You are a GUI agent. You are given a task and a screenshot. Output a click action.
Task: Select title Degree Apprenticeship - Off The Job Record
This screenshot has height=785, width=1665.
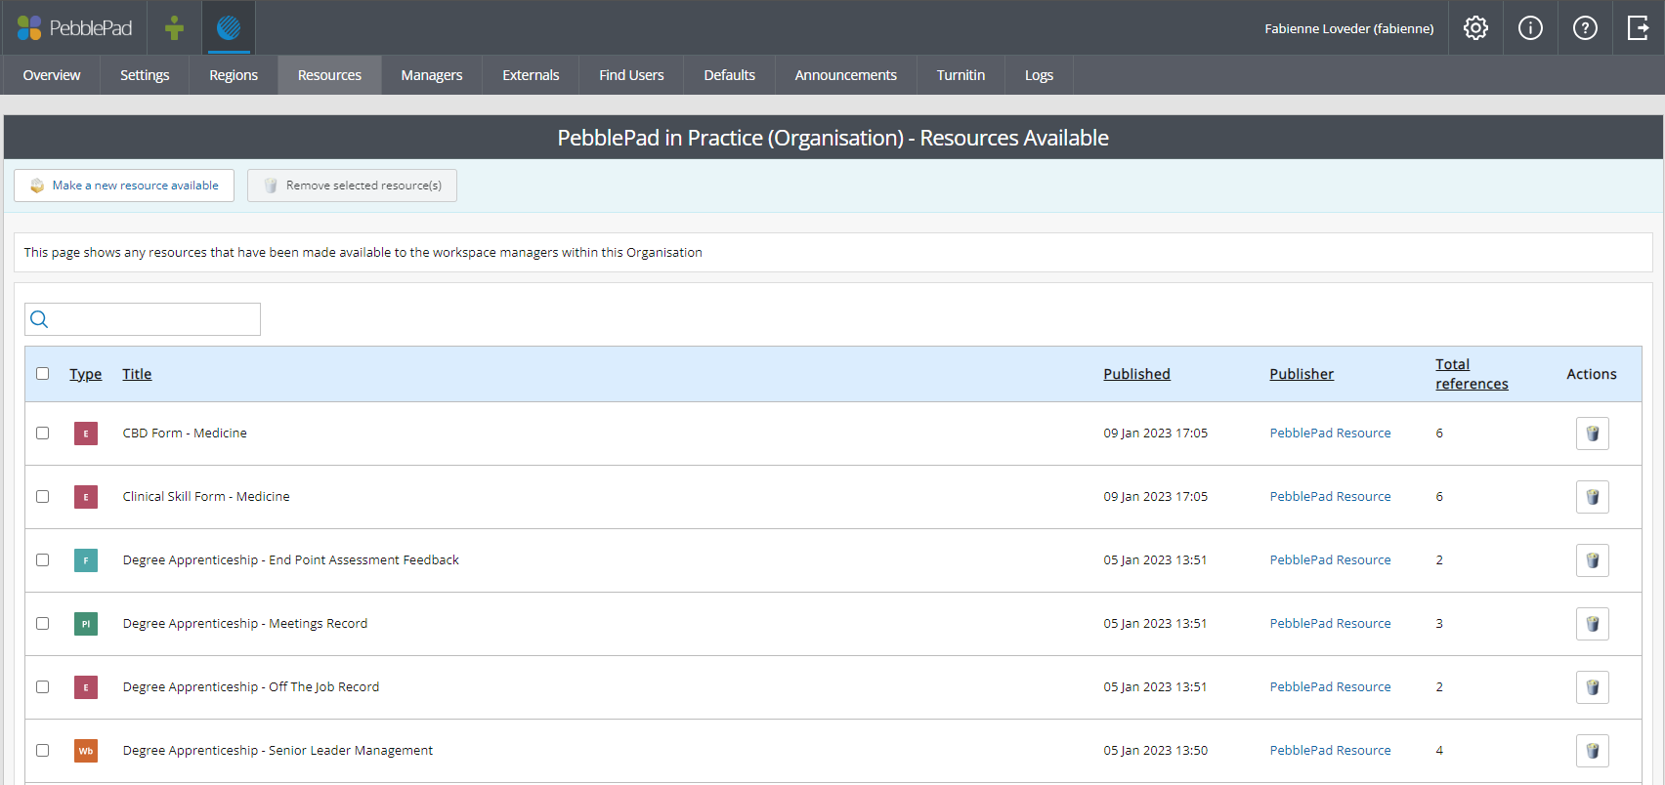[x=251, y=687]
